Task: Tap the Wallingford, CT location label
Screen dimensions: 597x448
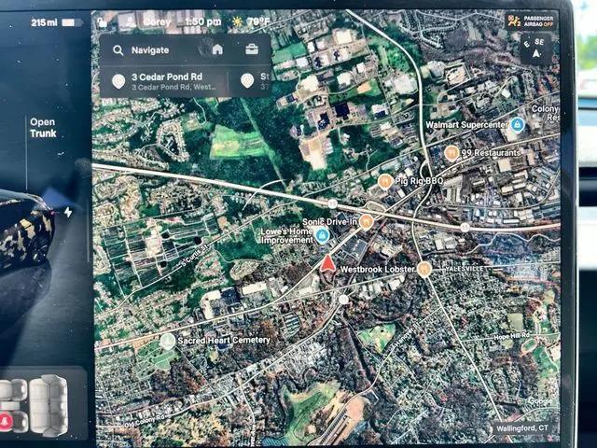Action: coord(522,428)
